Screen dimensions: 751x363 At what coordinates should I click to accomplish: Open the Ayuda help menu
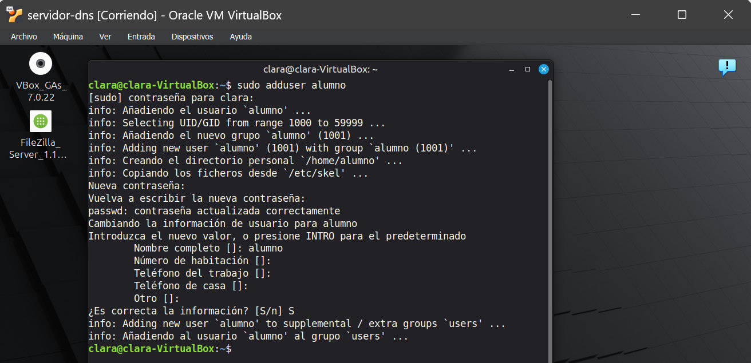[241, 37]
